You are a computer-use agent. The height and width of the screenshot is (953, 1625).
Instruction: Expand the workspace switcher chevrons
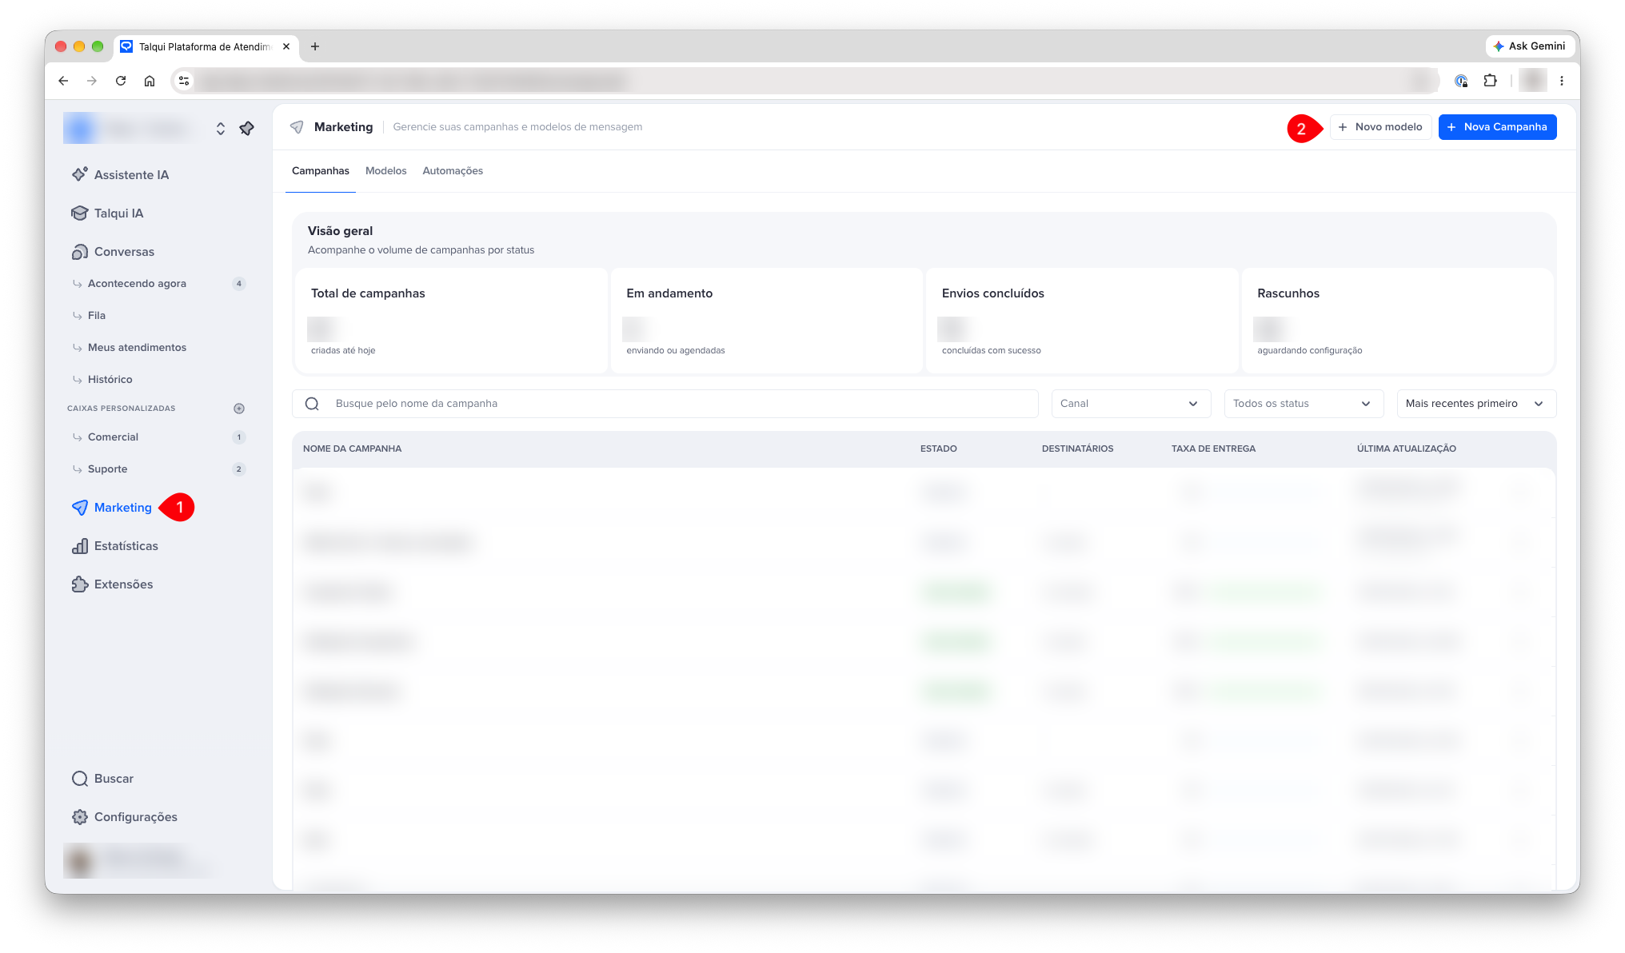220,129
